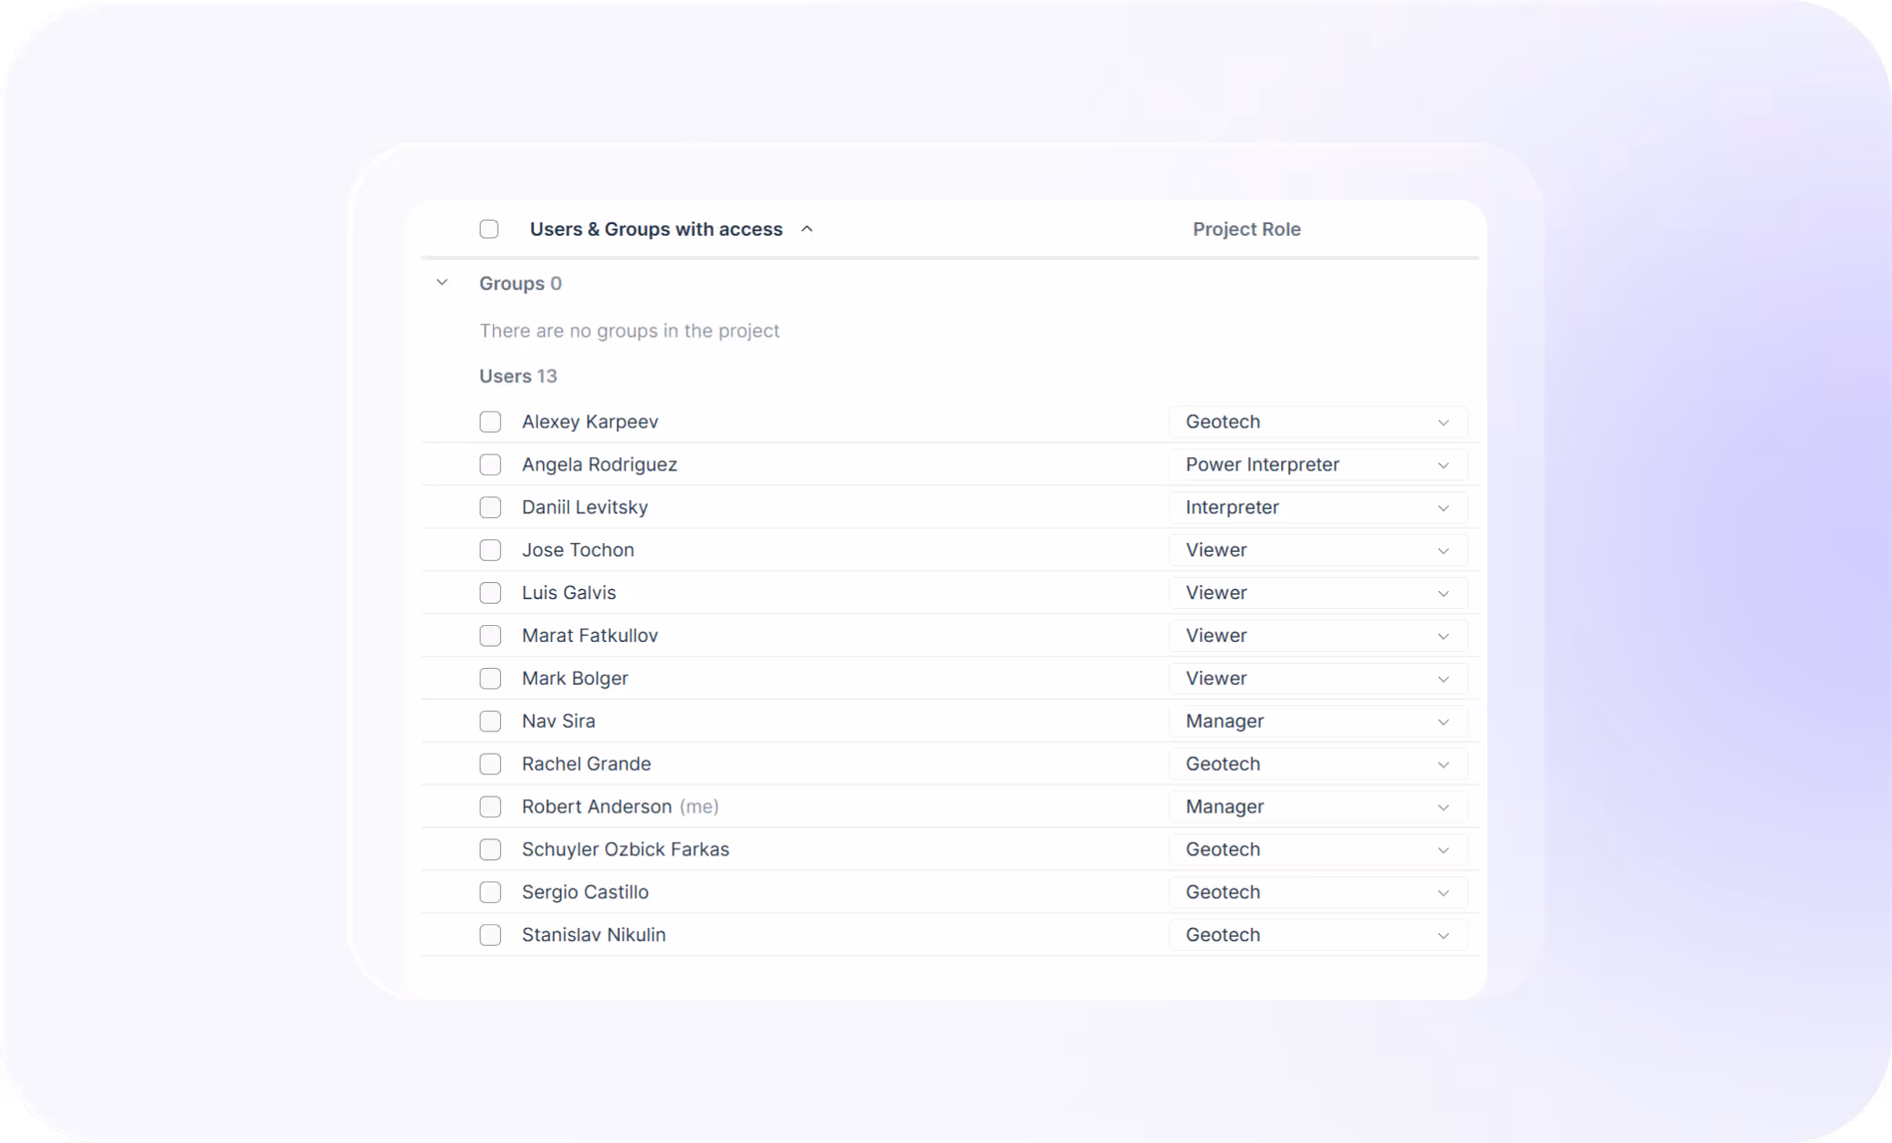The image size is (1892, 1143).
Task: Open Angela Rodriguez's Power Interpreter role dropdown
Action: tap(1317, 465)
